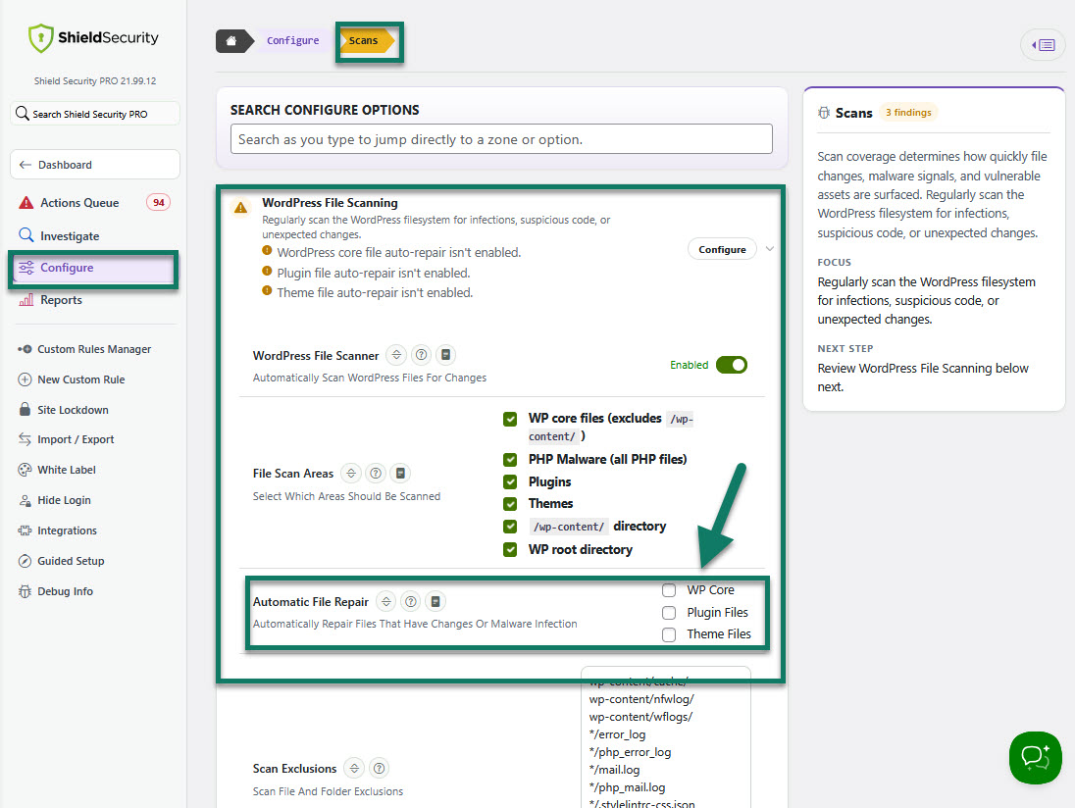Open the green chat support bubble
Image resolution: width=1075 pixels, height=808 pixels.
(x=1035, y=757)
